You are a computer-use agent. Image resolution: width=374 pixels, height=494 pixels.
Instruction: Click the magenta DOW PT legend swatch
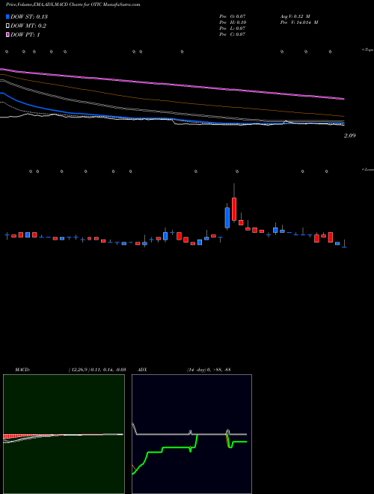pyautogui.click(x=7, y=34)
